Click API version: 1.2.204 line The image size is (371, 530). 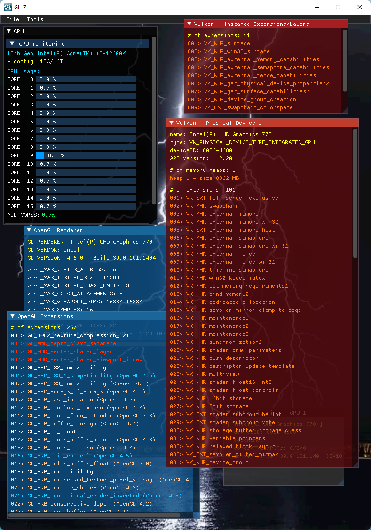click(x=203, y=158)
